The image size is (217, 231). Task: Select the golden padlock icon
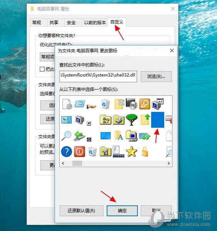145,151
